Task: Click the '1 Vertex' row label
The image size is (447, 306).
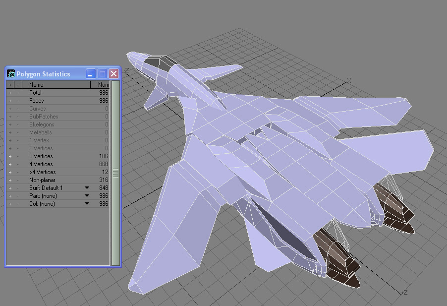Action: (x=39, y=140)
